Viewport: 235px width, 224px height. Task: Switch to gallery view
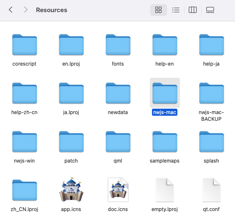click(x=210, y=10)
